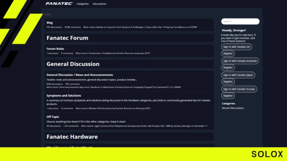Click '16K comments' count
Image resolution: width=287 pixels, height=161 pixels.
(73, 84)
